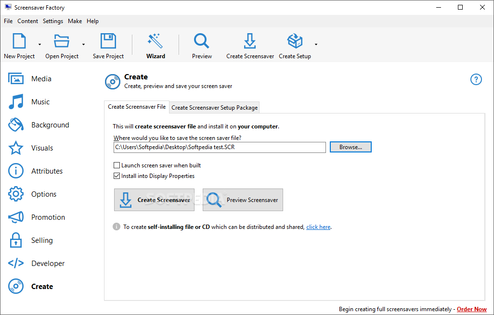
Task: Open the File menu
Action: 8,21
